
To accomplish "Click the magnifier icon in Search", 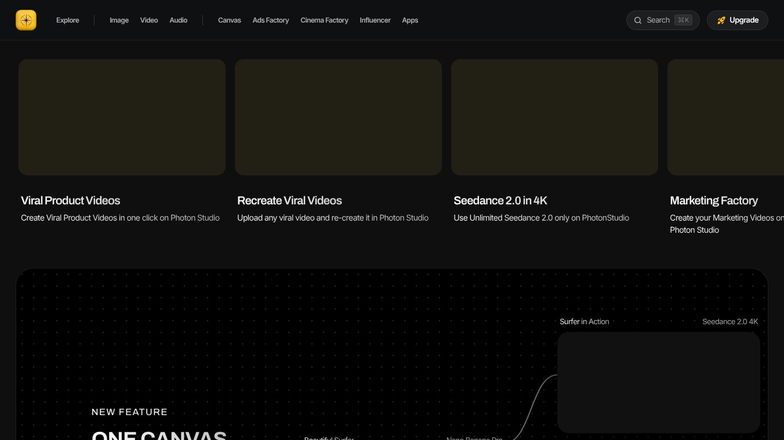I will [x=638, y=20].
